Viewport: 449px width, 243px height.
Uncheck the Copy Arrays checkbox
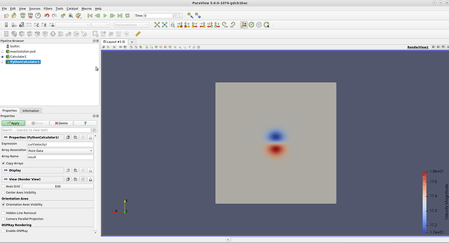click(x=3, y=164)
